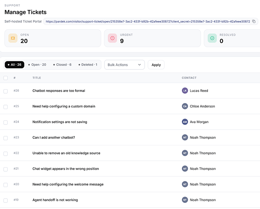Image resolution: width=260 pixels, height=209 pixels.
Task: Click contact name Chloe Anderson
Action: pos(202,106)
